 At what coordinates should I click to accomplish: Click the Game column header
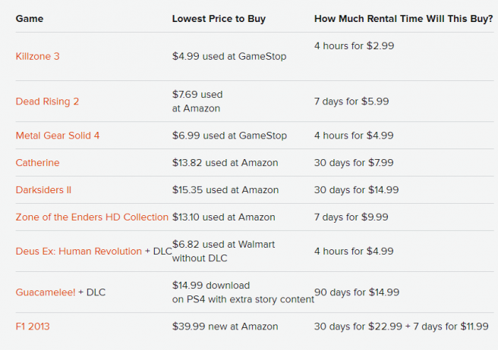tap(29, 18)
